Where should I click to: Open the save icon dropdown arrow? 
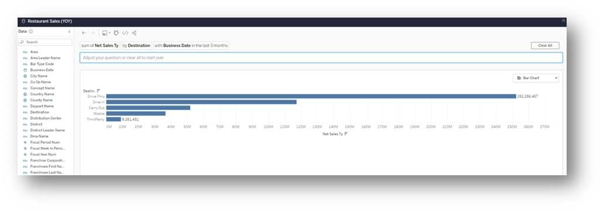pyautogui.click(x=110, y=33)
